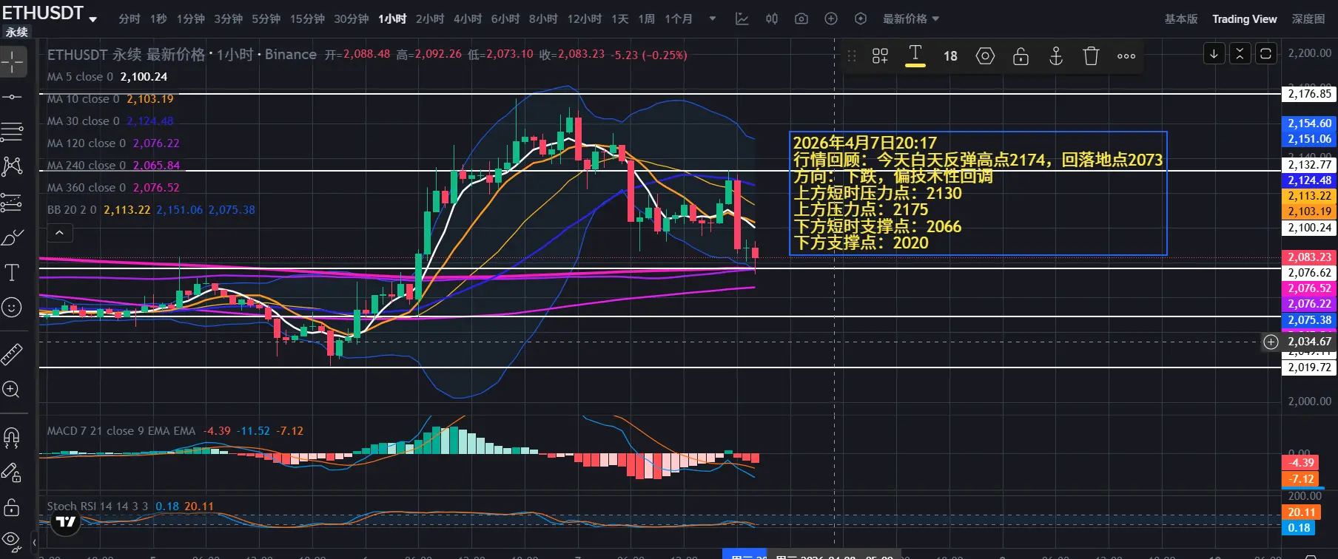Viewport: 1338px width, 559px height.
Task: Switch to 基本版 basic chart view
Action: click(1181, 18)
